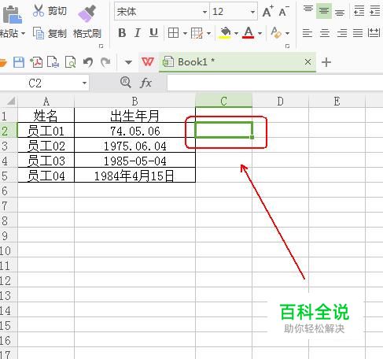Screen dimensions: 383x359
Task: Expand the fill color dropdown arrow
Action: (236, 33)
